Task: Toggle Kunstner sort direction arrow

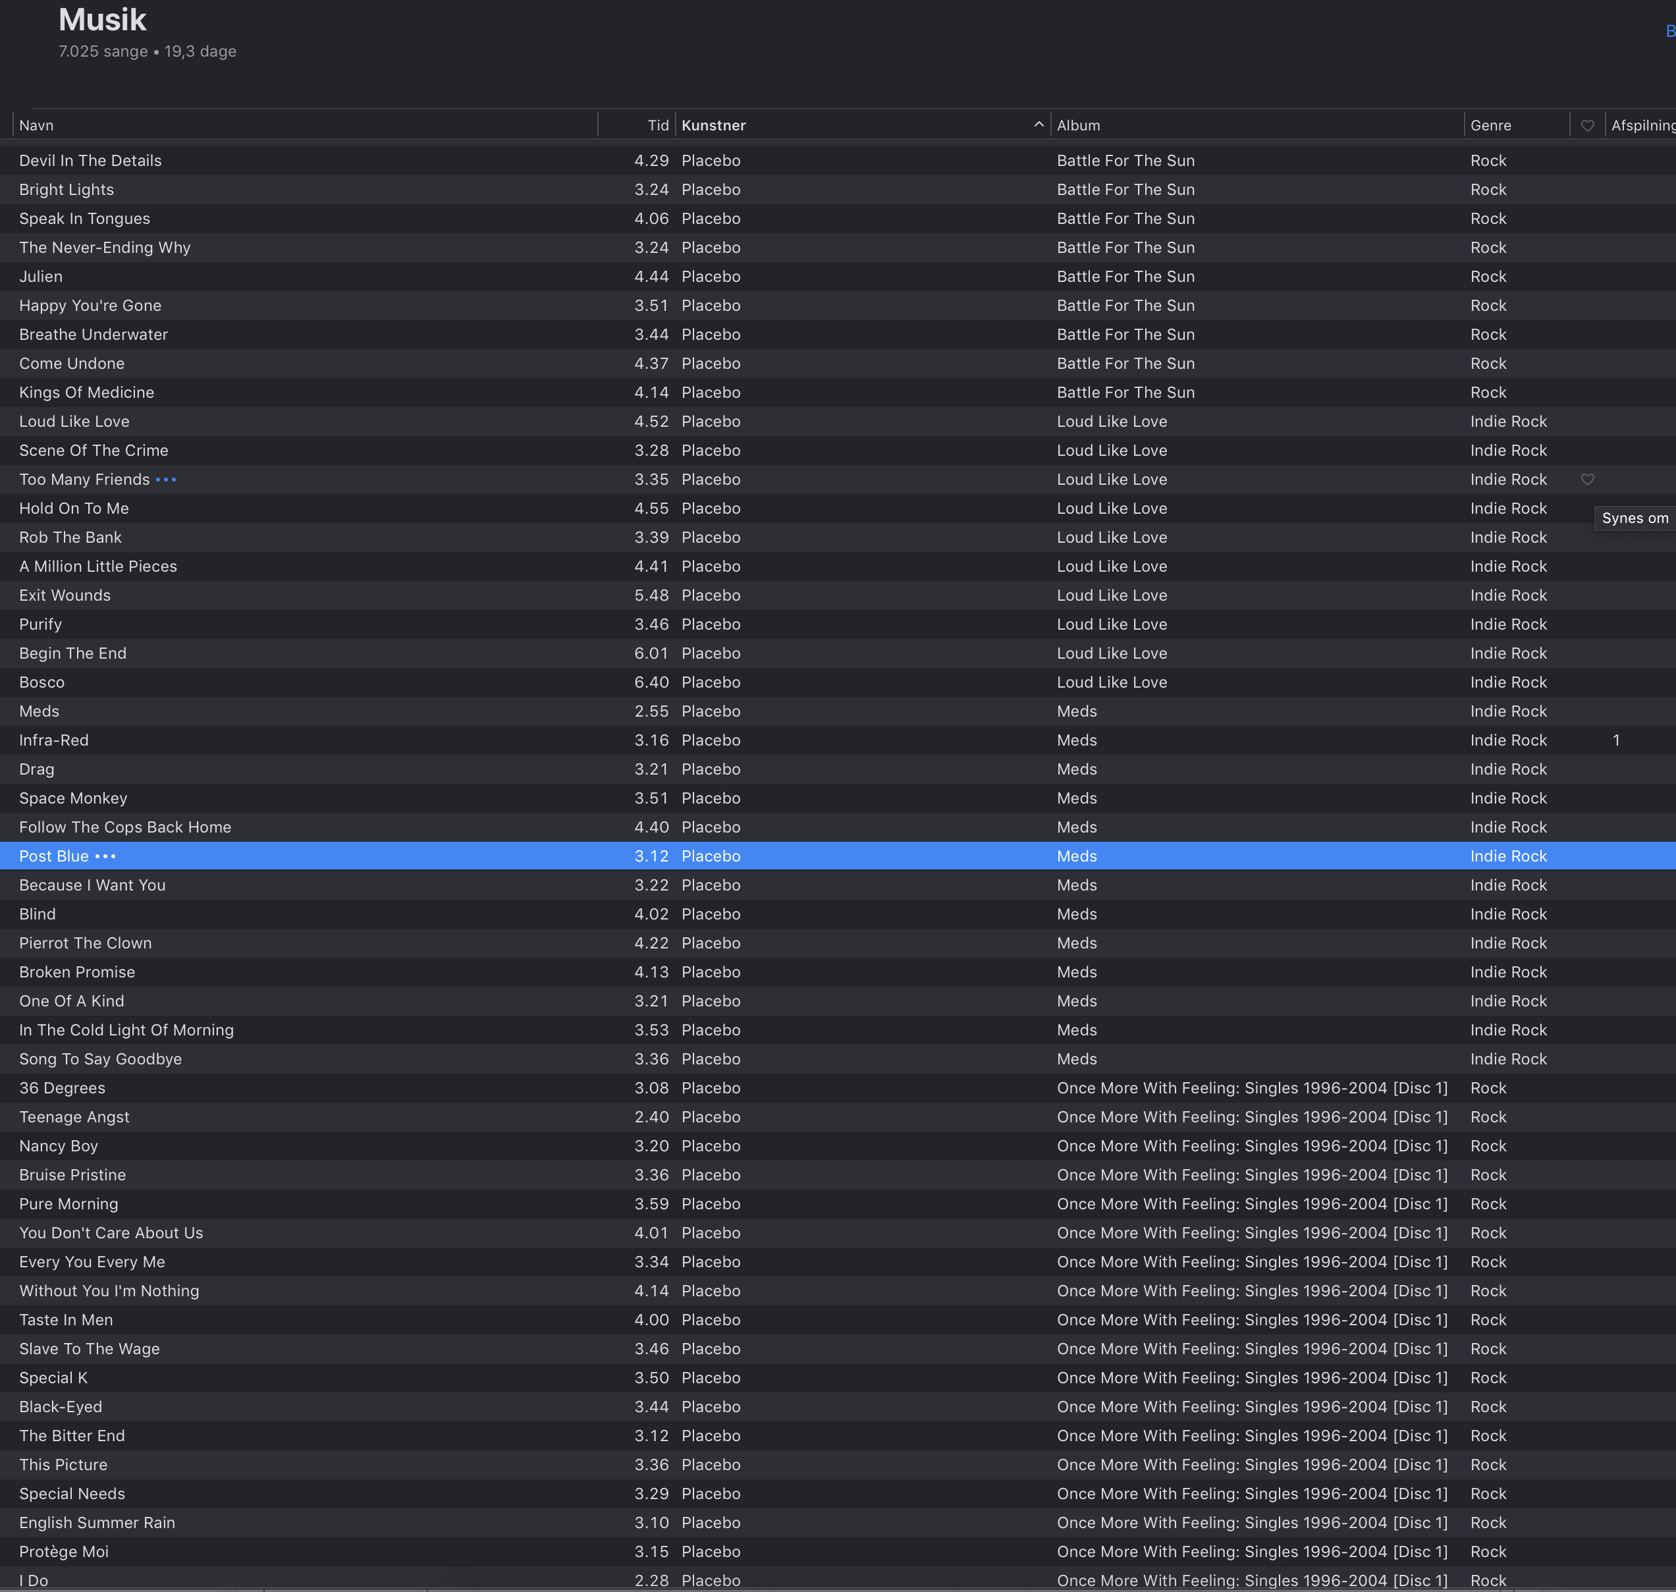Action: [1038, 124]
